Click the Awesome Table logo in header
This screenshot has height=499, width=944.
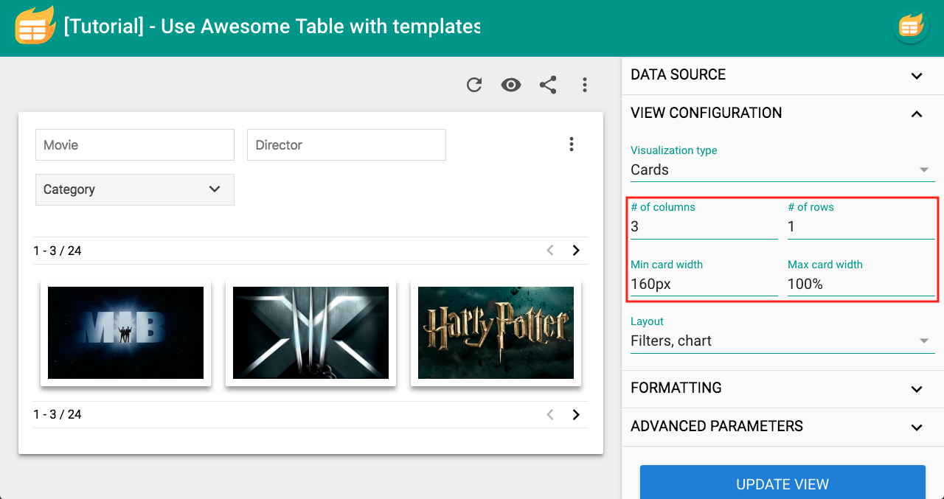point(35,27)
